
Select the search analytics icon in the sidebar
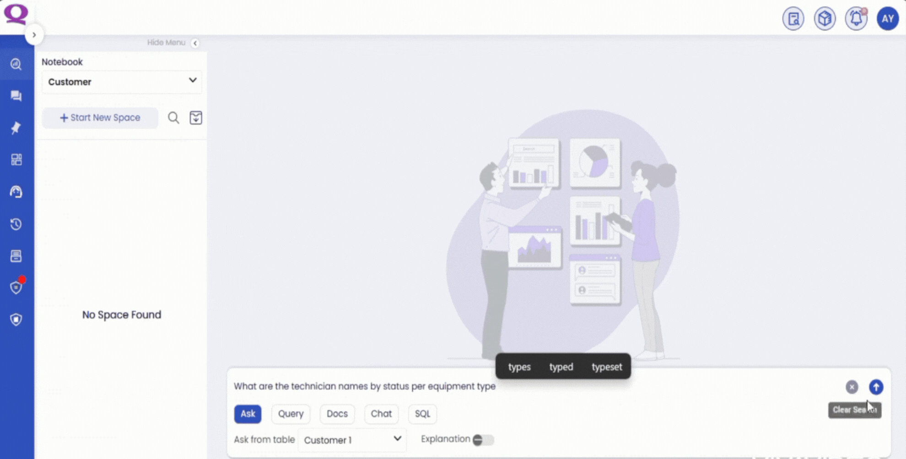tap(16, 64)
